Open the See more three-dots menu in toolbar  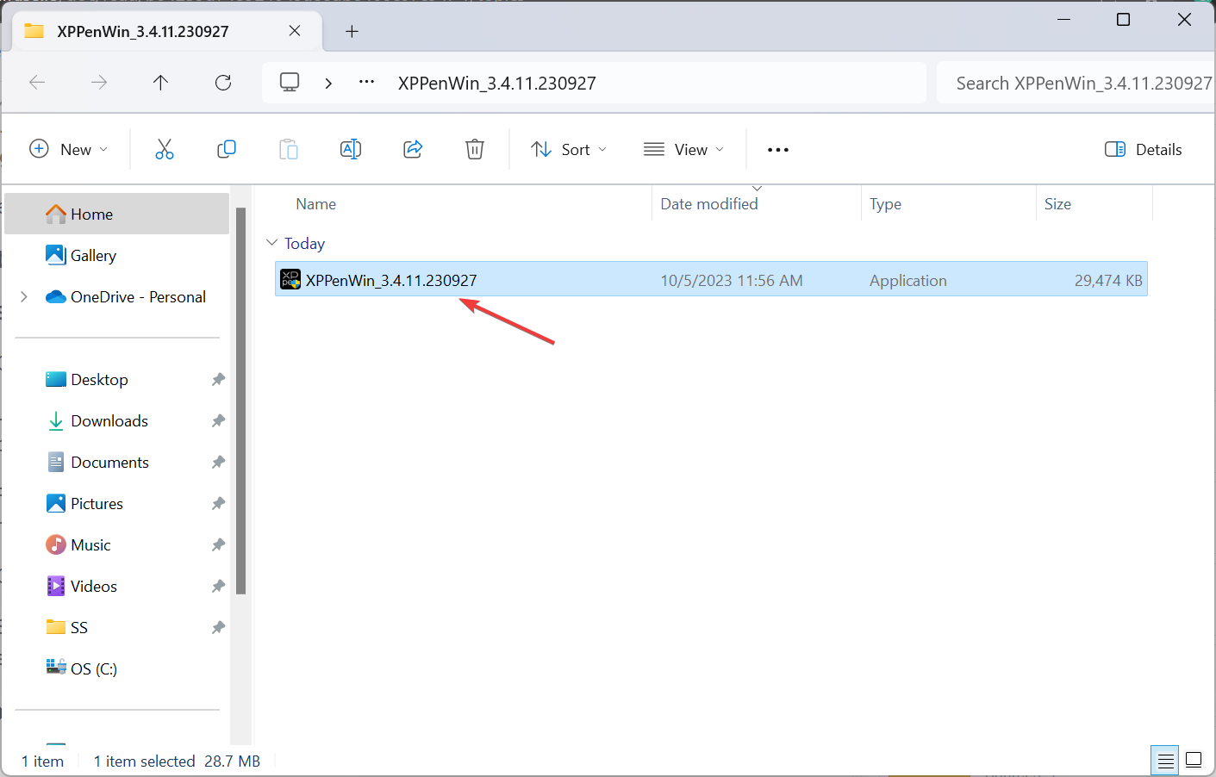click(778, 150)
